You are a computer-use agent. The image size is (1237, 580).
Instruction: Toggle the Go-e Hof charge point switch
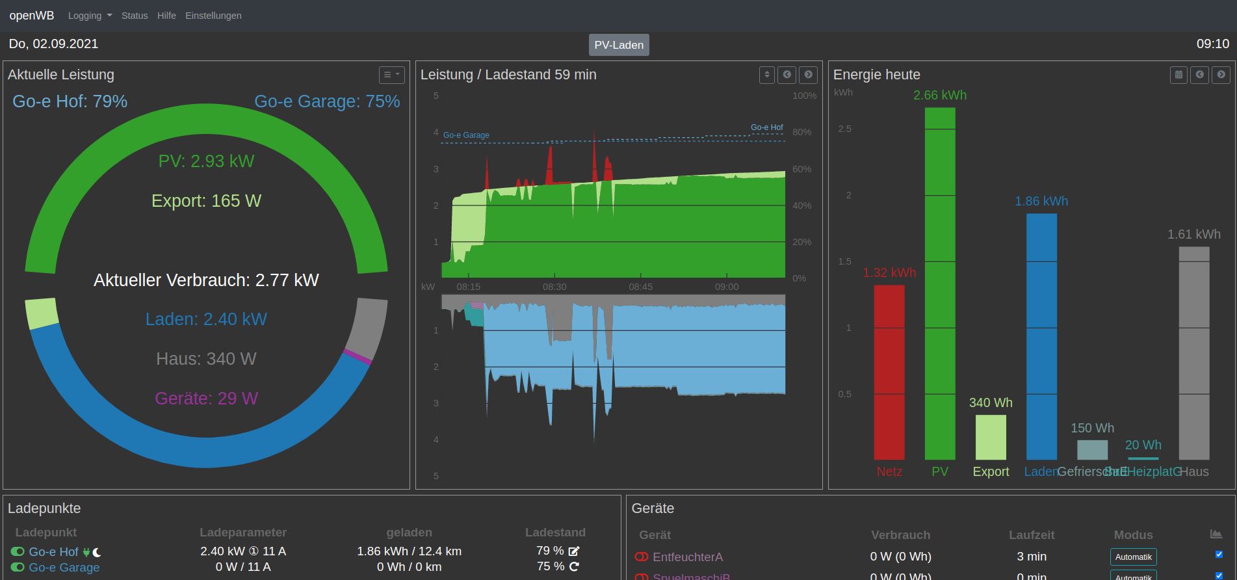[x=18, y=551]
